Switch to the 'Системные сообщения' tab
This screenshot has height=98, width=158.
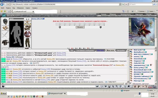85,50
